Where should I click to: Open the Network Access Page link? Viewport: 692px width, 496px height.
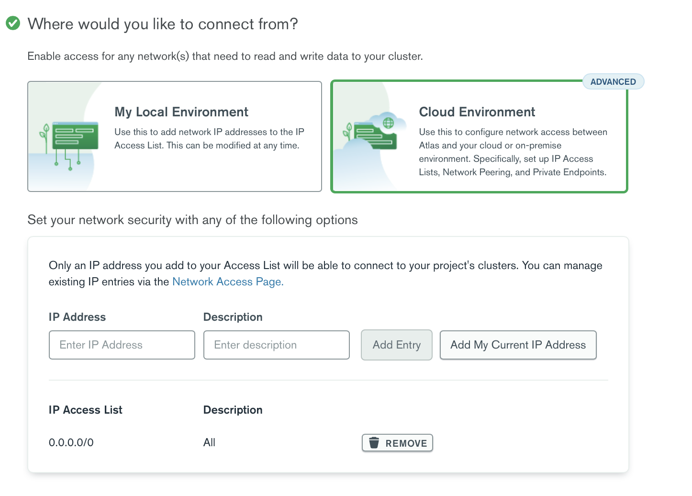(x=228, y=282)
